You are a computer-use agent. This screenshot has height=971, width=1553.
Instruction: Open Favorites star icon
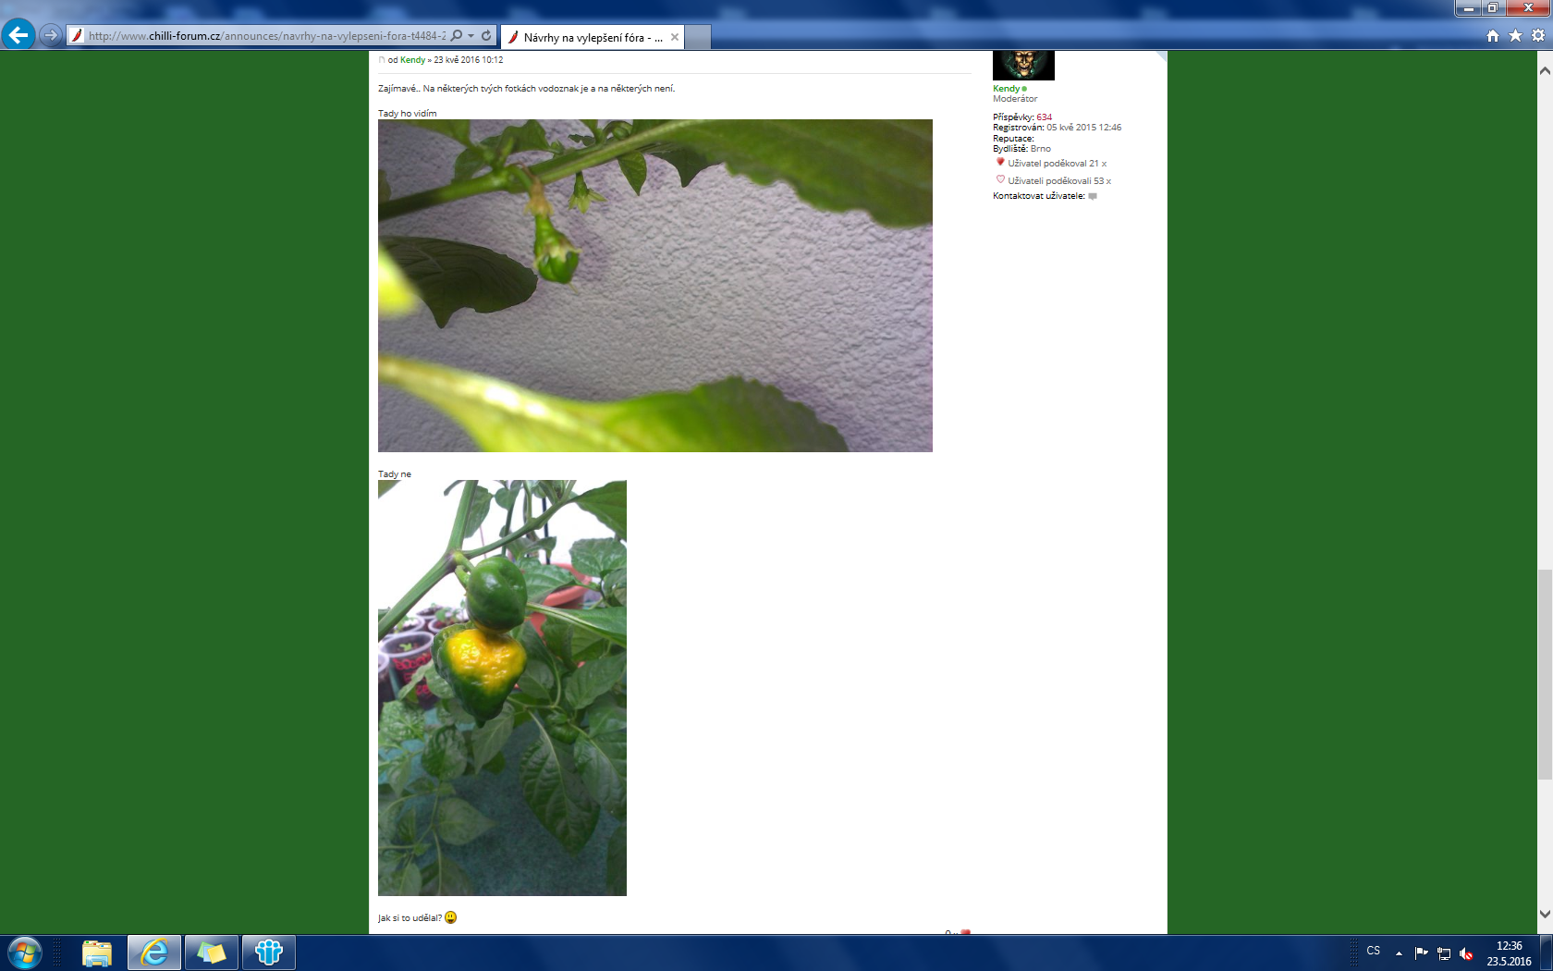point(1515,35)
